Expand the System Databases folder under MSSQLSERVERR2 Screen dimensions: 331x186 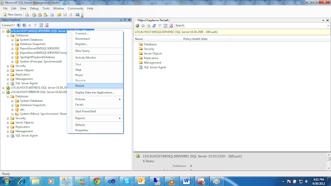coord(12,40)
